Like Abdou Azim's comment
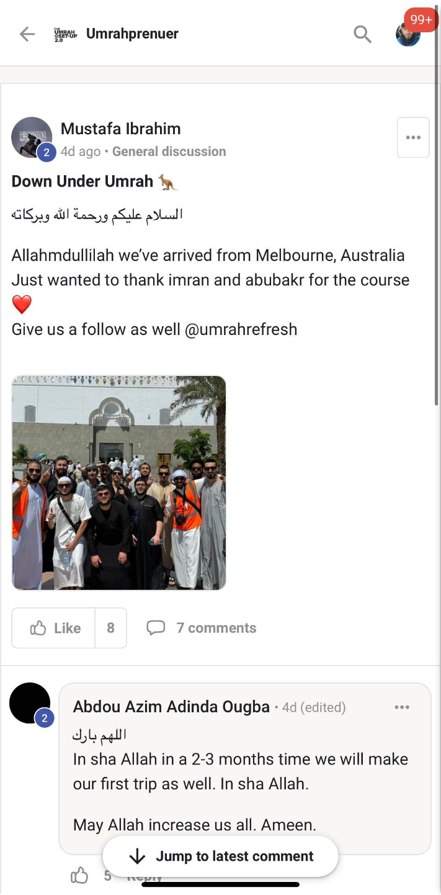 coord(79,876)
